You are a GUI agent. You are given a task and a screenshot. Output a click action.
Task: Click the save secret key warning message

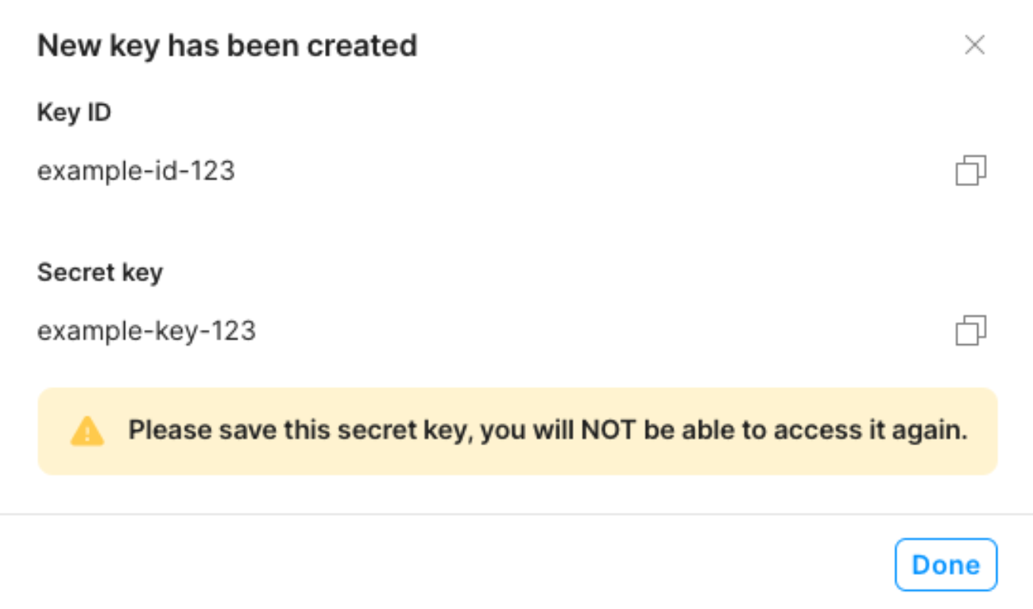click(x=547, y=431)
